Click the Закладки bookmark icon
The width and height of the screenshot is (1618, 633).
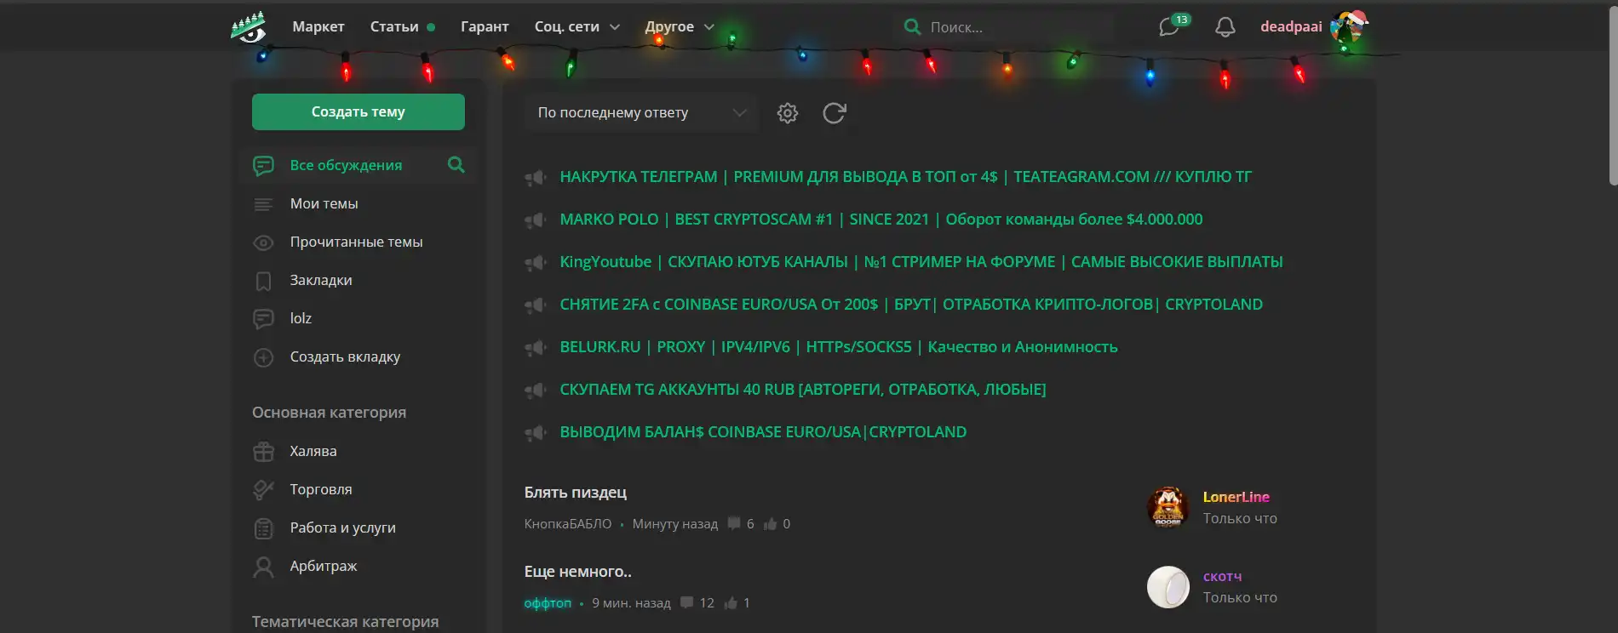[264, 281]
